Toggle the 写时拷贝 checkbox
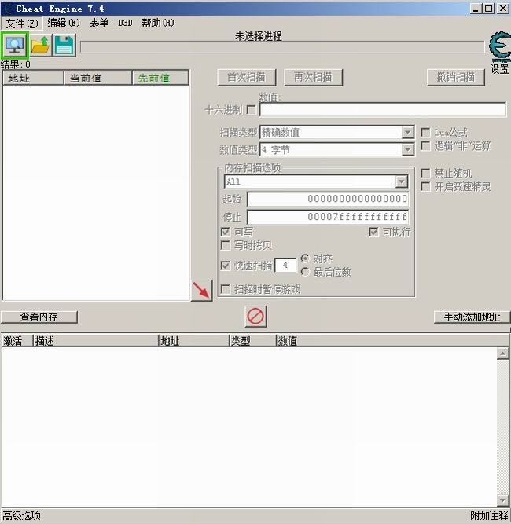The height and width of the screenshot is (524, 511). coord(226,246)
